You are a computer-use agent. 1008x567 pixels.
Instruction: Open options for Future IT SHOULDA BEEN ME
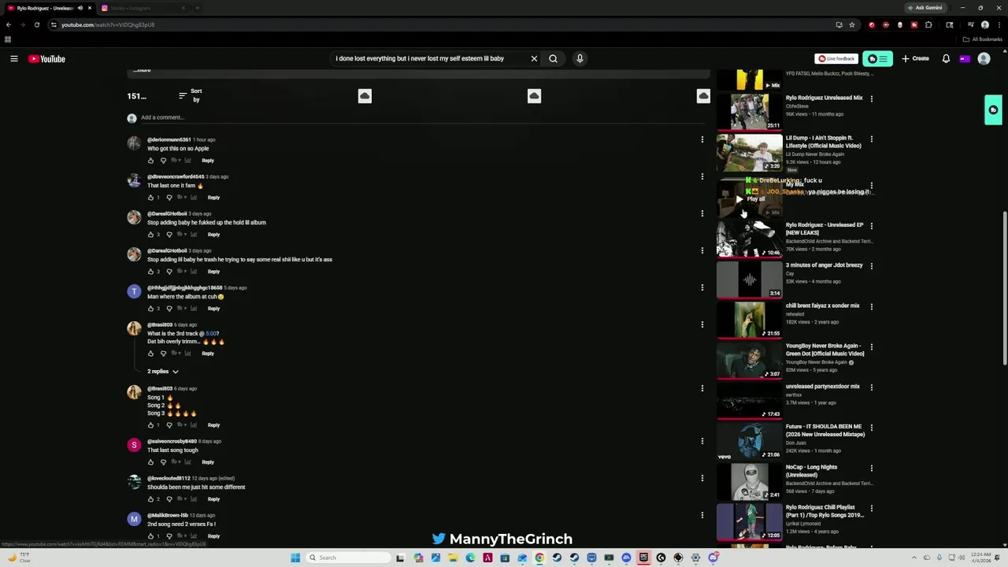[x=871, y=427]
